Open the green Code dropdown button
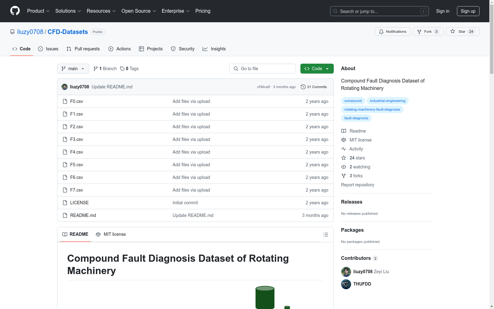Viewport: 494px width, 309px height. (317, 69)
